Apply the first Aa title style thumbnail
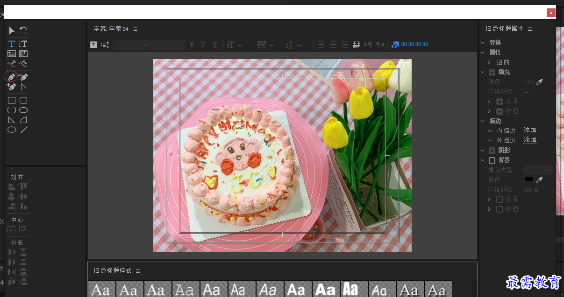This screenshot has height=297, width=564. pos(102,289)
